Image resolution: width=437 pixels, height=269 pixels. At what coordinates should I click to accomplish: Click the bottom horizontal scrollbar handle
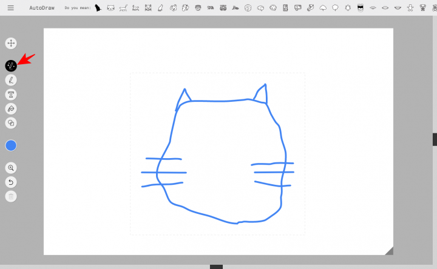[x=216, y=267]
